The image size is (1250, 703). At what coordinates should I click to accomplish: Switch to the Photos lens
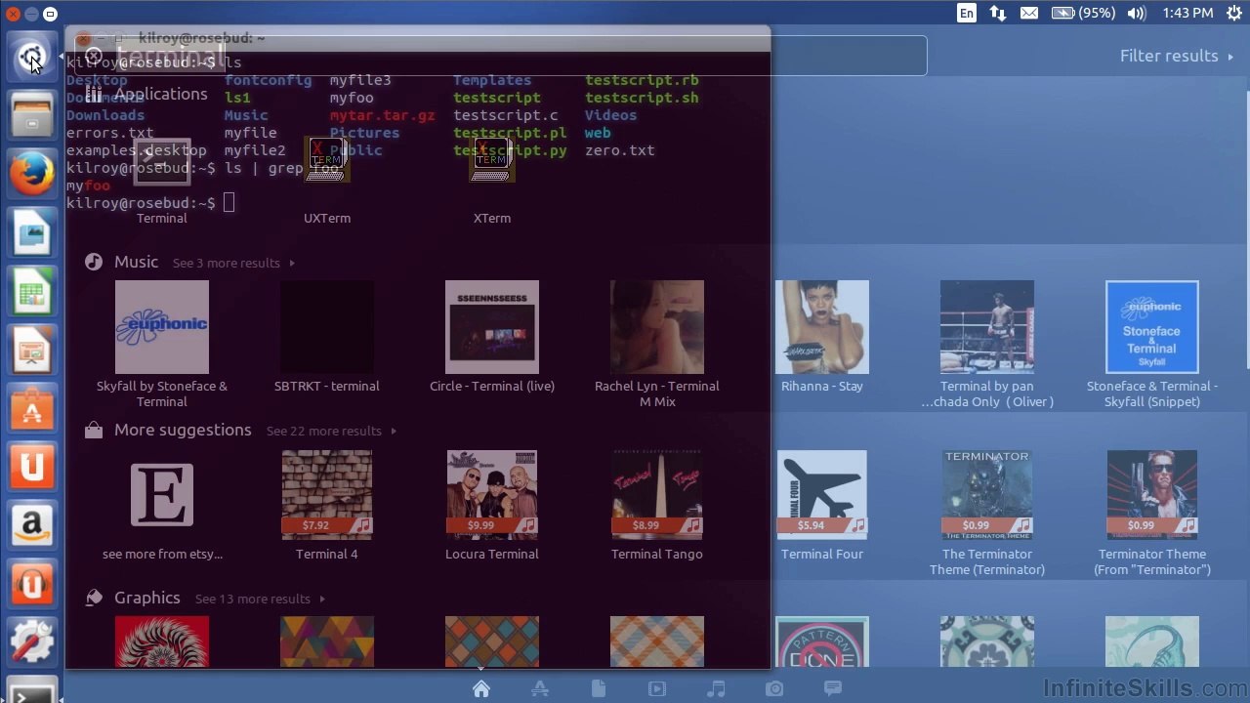point(774,688)
